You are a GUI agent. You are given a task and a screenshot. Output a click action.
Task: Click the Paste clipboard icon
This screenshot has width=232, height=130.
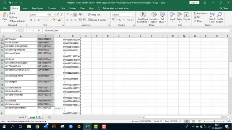pyautogui.click(x=5, y=15)
